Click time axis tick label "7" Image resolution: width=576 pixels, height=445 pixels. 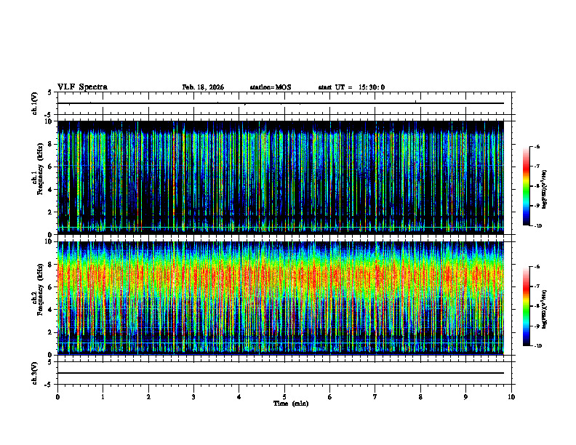375,397
